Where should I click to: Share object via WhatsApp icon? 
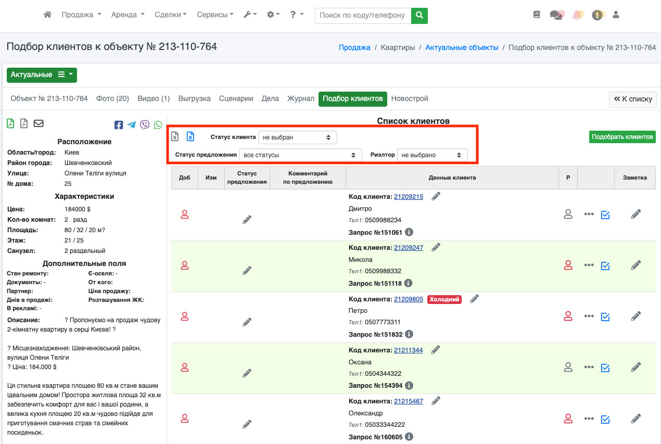tap(158, 125)
